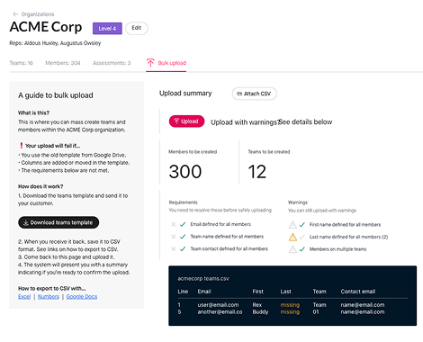The width and height of the screenshot is (423, 342).
Task: Click X icon beside Email defined requirement
Action: (x=174, y=224)
